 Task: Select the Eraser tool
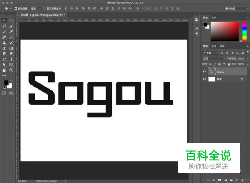point(4,48)
